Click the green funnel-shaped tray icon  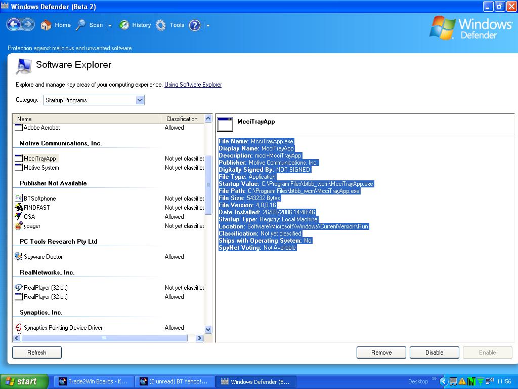click(x=481, y=382)
